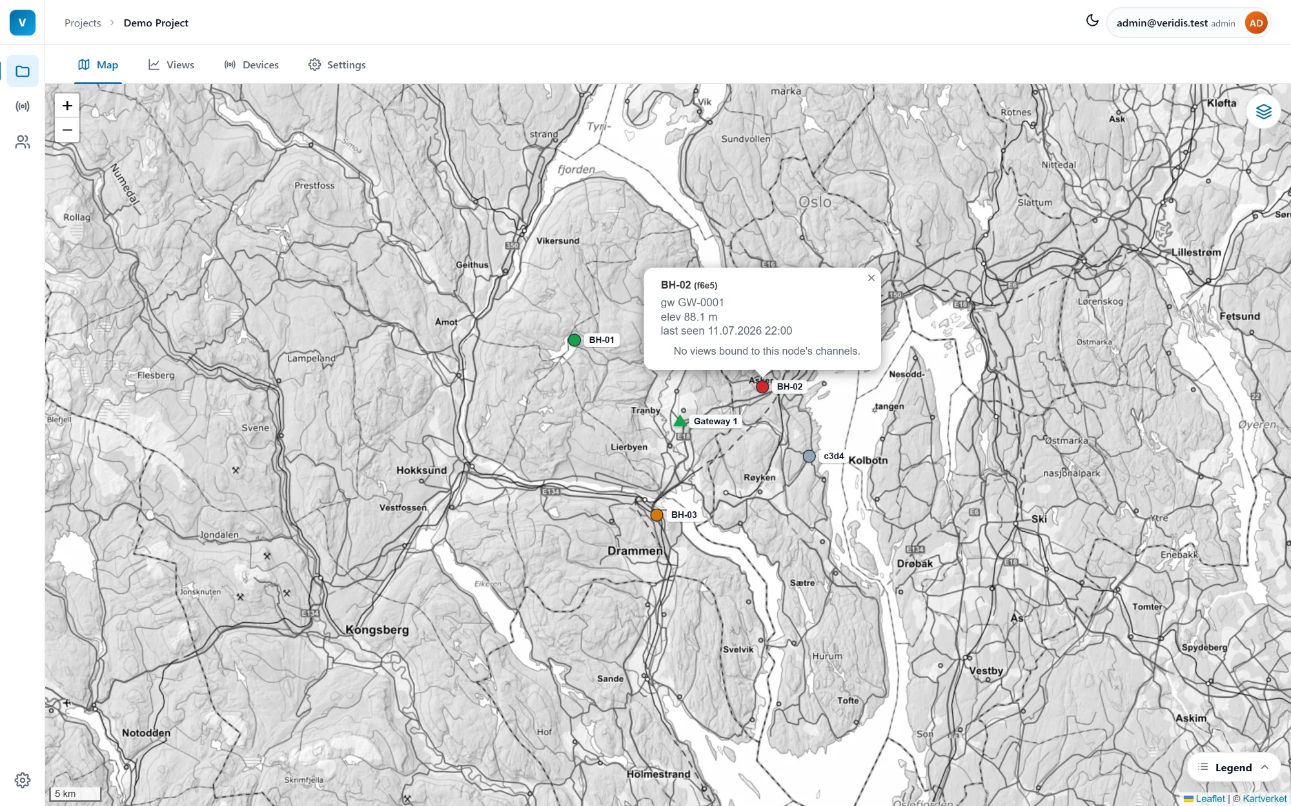Click the Demo Project breadcrumb

156,23
